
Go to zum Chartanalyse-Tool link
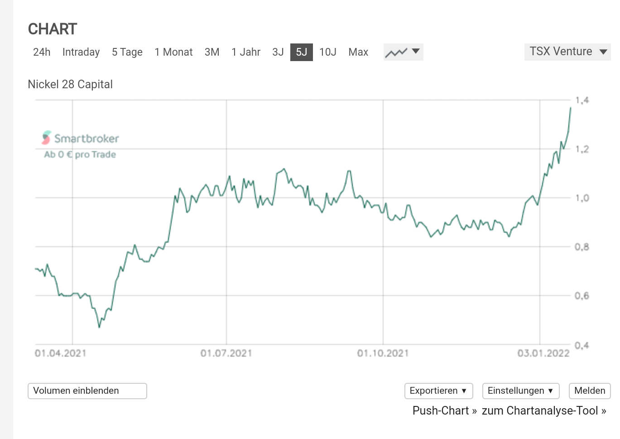[x=544, y=410]
